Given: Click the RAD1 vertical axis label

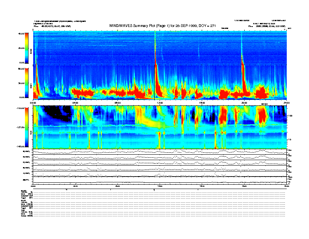Looking at the screenshot, I should coord(31,86).
